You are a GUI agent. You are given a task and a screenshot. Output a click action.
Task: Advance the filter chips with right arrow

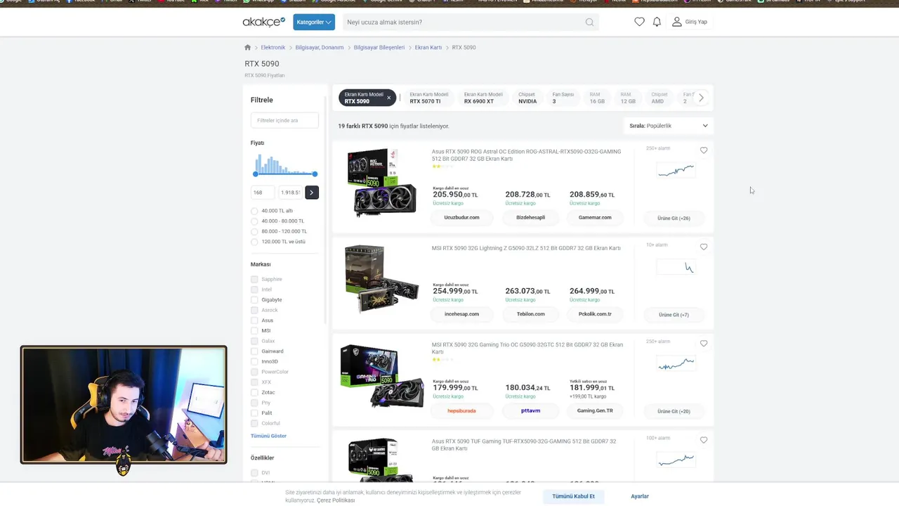(x=701, y=98)
